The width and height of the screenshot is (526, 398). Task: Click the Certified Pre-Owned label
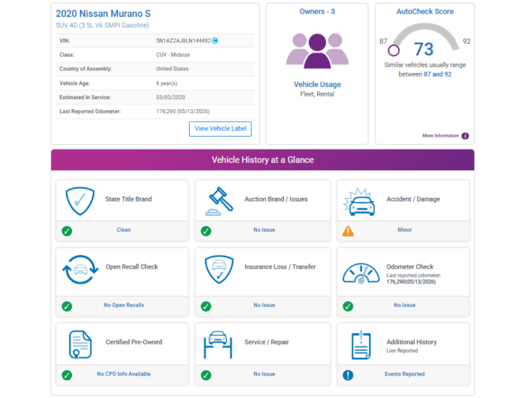click(x=134, y=342)
